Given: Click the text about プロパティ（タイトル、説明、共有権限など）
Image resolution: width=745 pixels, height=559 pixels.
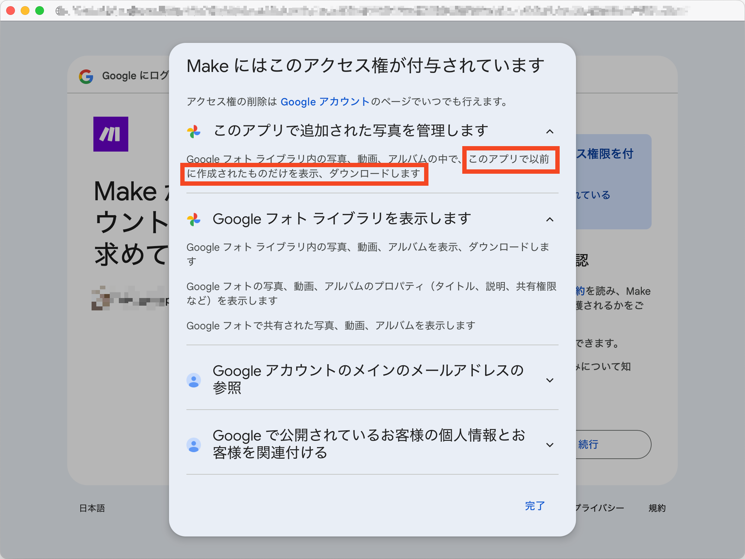Looking at the screenshot, I should click(x=372, y=293).
